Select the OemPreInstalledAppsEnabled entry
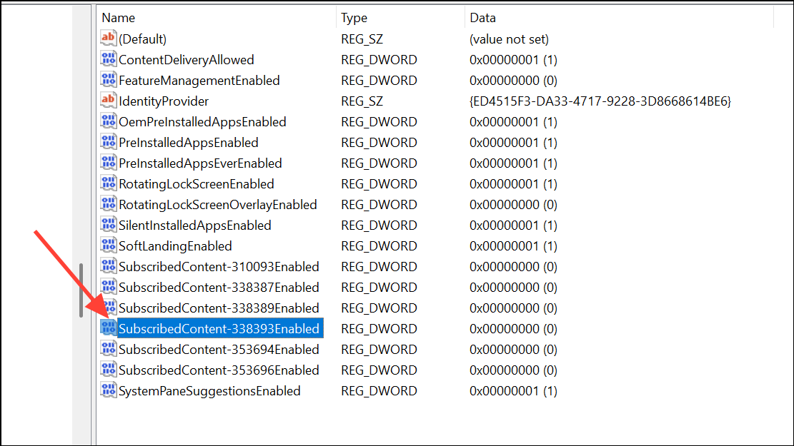 [x=202, y=122]
